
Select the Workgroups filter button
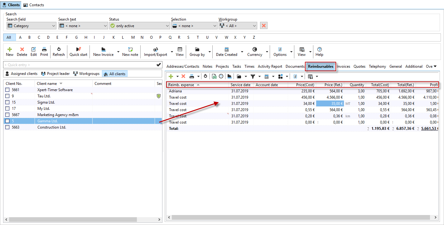click(x=86, y=74)
